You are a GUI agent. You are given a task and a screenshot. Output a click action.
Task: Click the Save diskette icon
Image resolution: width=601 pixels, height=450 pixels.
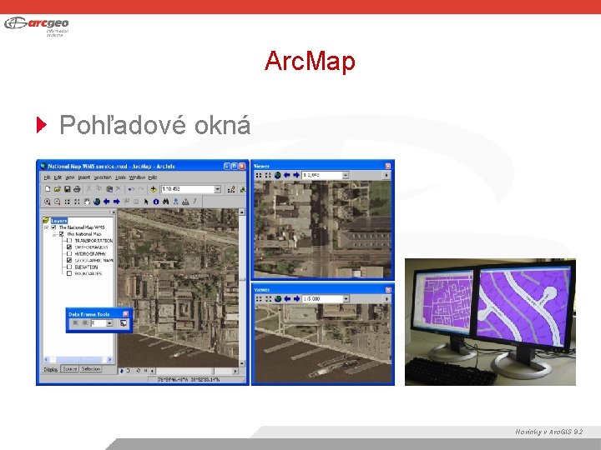click(x=67, y=189)
